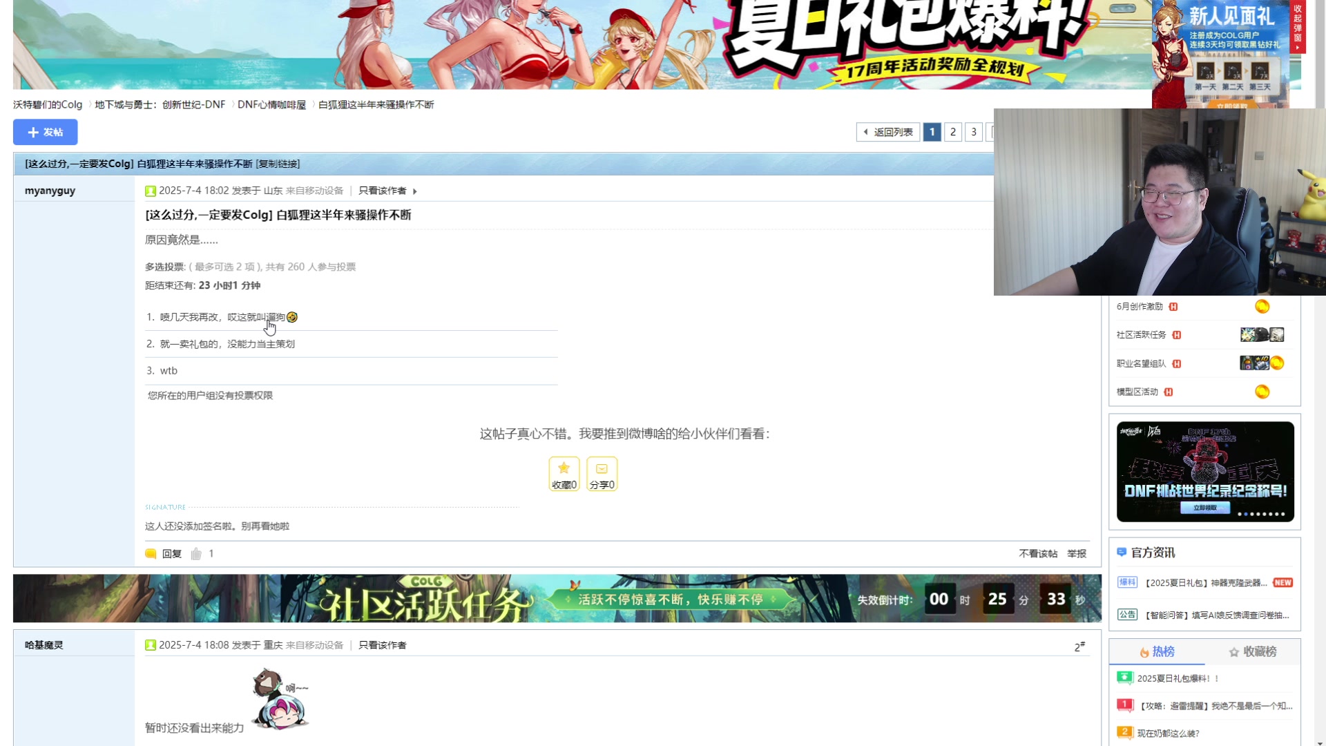Click H badge next to 社区活跃任务
Image resolution: width=1326 pixels, height=746 pixels.
pos(1177,335)
